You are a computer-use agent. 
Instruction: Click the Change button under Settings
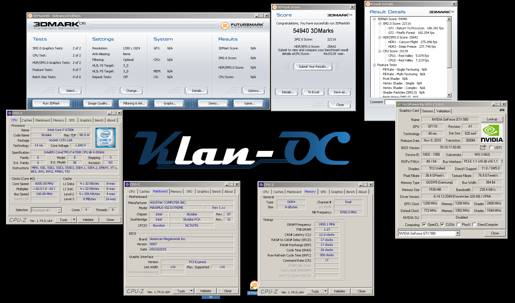click(132, 91)
